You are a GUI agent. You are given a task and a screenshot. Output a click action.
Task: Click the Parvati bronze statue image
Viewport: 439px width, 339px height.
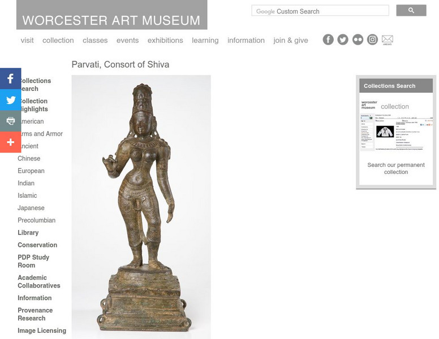tap(141, 207)
